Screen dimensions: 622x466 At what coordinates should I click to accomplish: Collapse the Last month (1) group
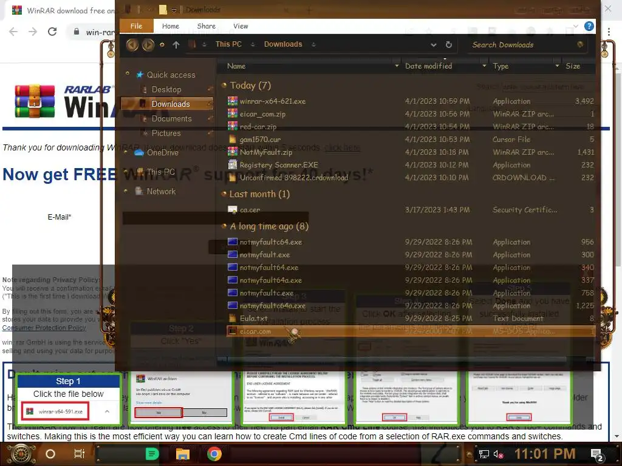click(224, 194)
